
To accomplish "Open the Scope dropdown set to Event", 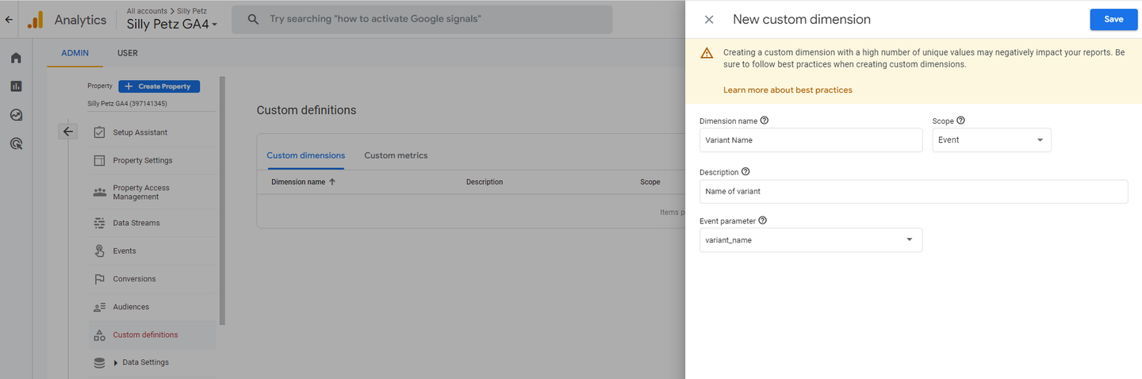I will (991, 140).
